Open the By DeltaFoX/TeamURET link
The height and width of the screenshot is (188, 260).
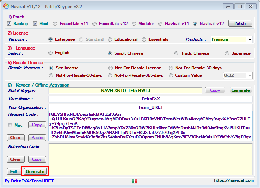coord(29,181)
